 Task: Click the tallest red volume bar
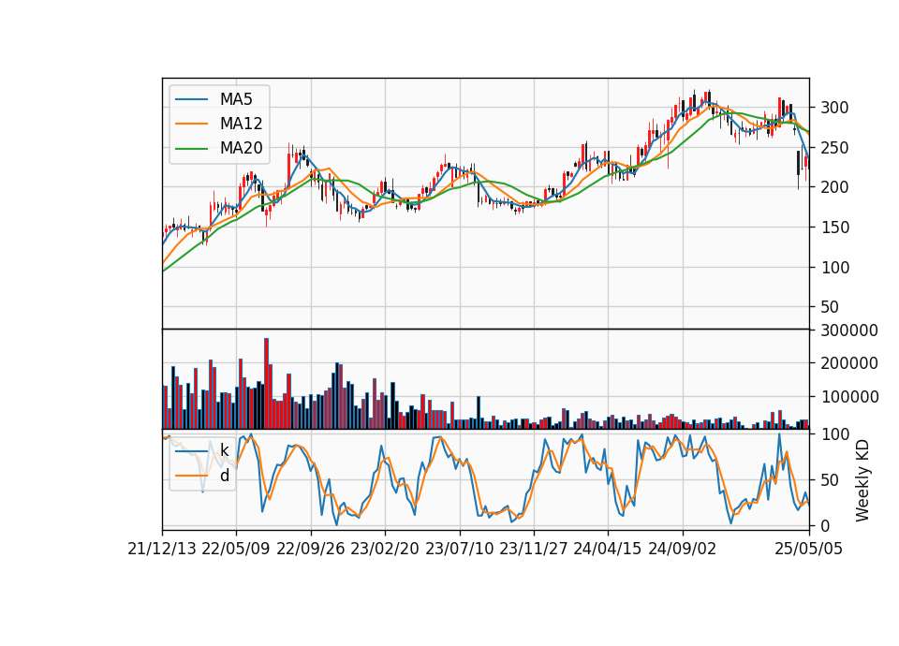(x=266, y=384)
